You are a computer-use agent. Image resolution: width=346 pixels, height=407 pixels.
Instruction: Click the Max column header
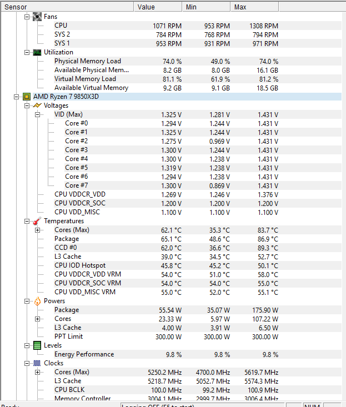(254, 7)
